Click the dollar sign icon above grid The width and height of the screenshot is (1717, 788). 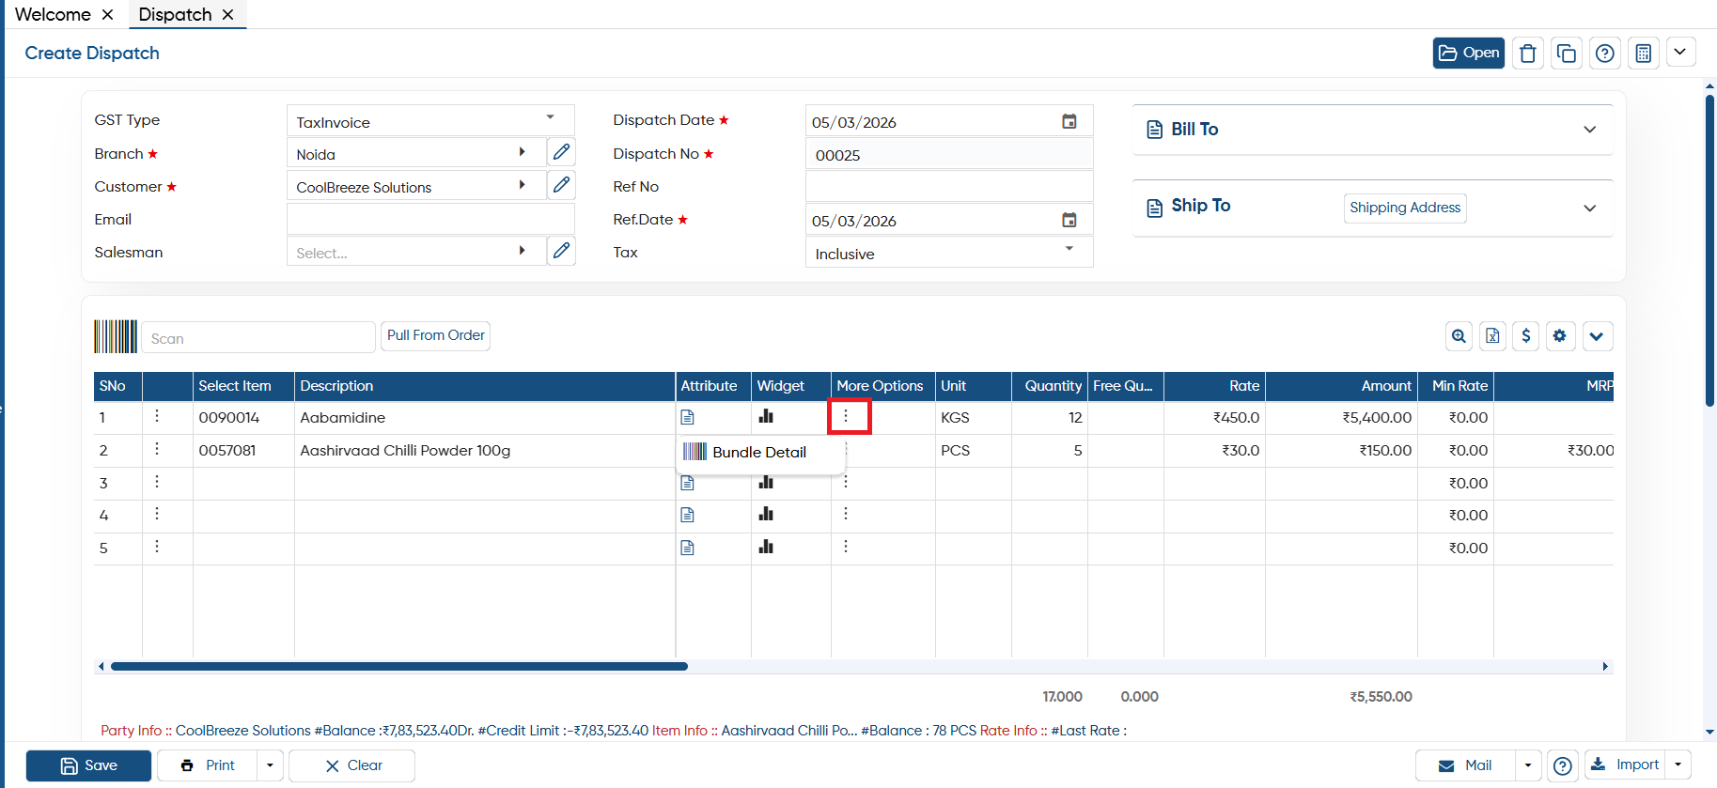[x=1525, y=336]
